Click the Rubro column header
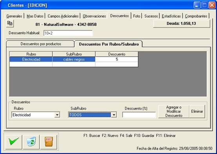The image size is (217, 154). pos(31,54)
